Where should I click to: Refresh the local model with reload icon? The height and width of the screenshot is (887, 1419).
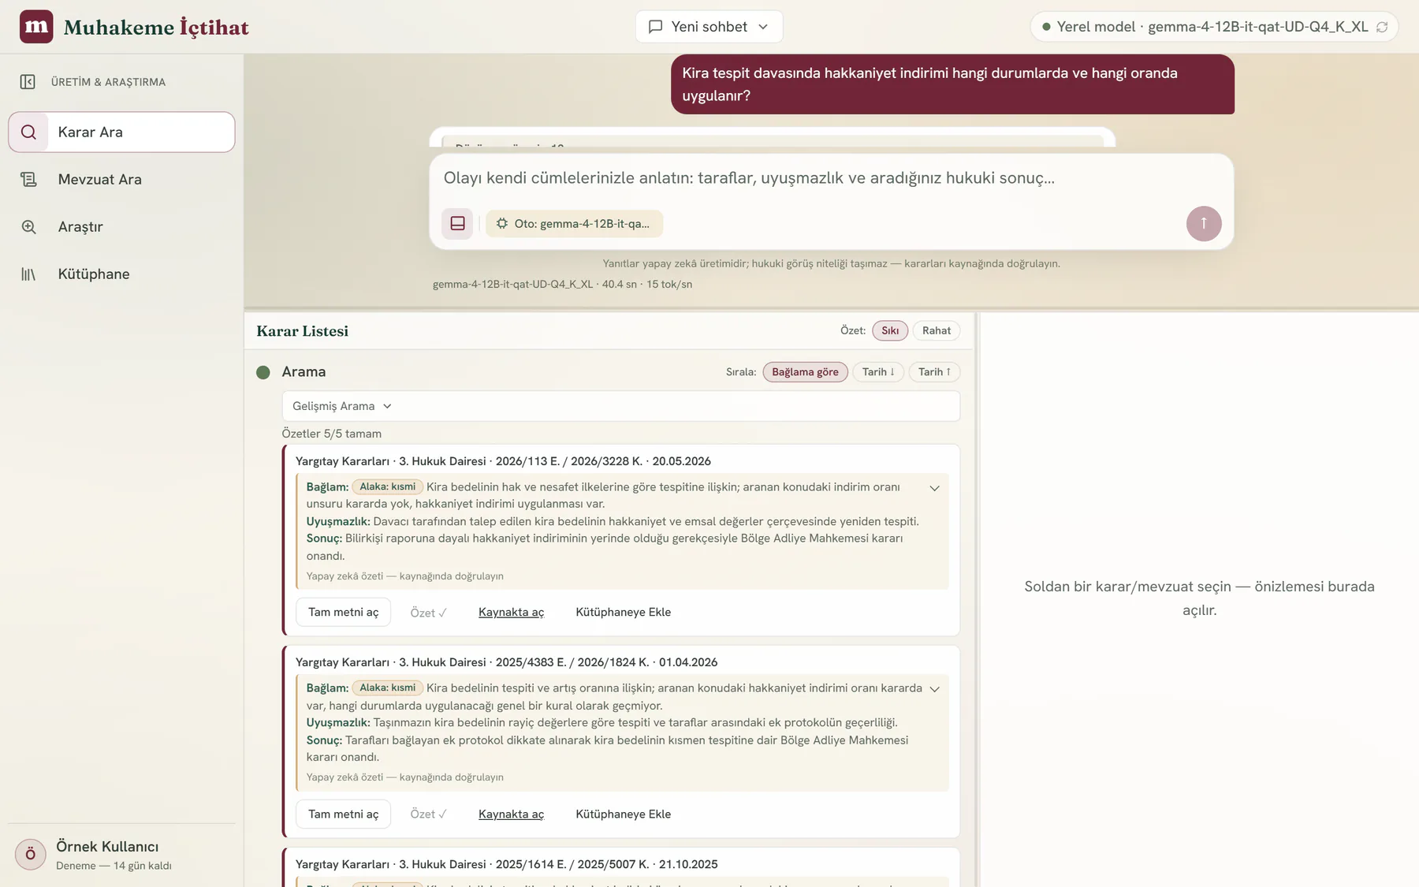[x=1382, y=27]
